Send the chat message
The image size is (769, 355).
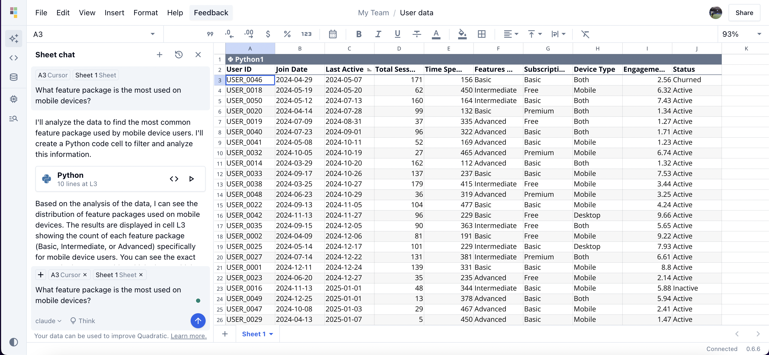[198, 321]
